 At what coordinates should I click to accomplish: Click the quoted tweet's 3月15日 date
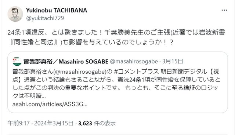[x=173, y=61]
